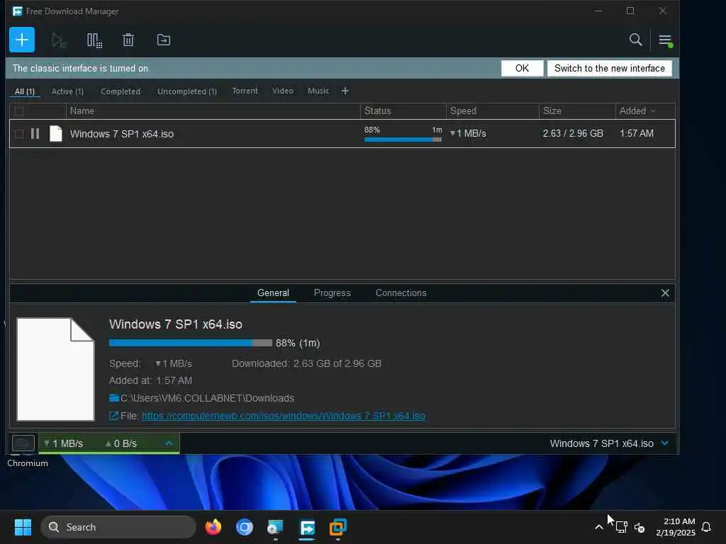Open the monitor app icon beside Chromium

coord(276,527)
